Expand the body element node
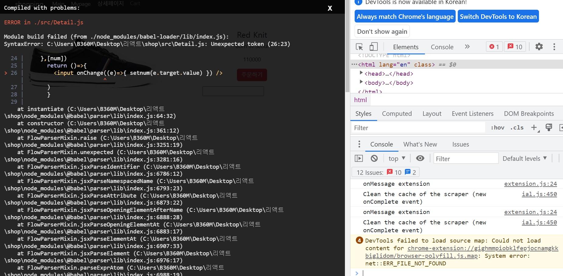This screenshot has width=563, height=276. (x=361, y=82)
